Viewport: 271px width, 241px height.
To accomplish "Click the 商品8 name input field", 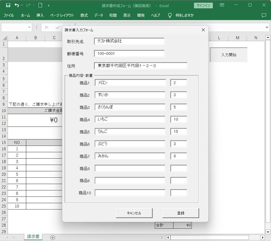I will click(130, 168).
